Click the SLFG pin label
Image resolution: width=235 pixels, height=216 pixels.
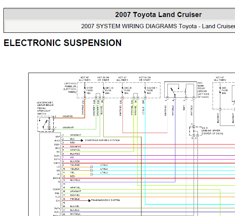pos(57,159)
